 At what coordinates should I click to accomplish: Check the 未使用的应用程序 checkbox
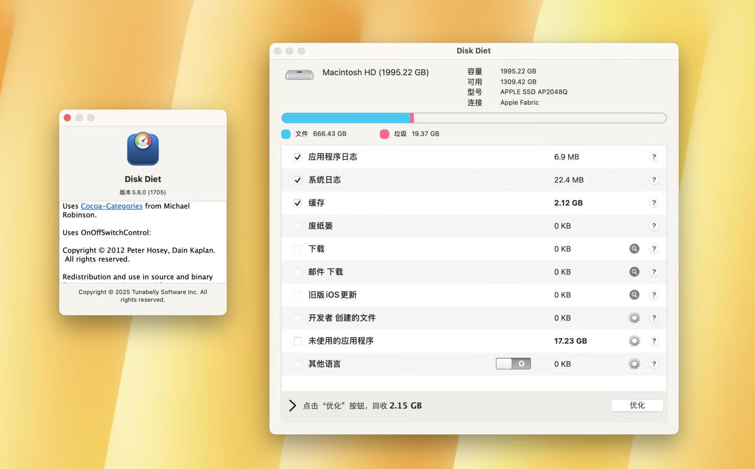pos(298,341)
